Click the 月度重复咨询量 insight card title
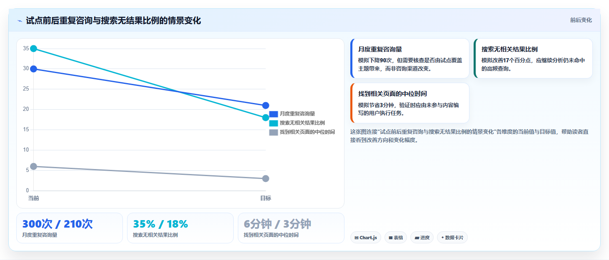Screen dimensions: 609x260 [x=380, y=49]
